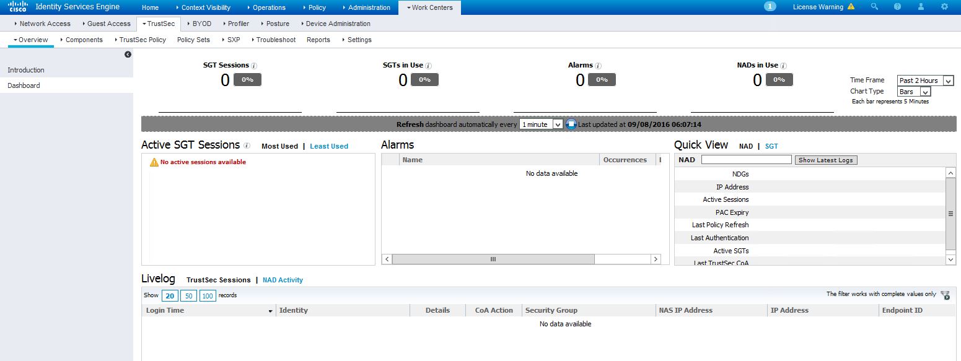This screenshot has height=361, width=961.
Task: Open the refresh interval dropdown
Action: [x=541, y=124]
